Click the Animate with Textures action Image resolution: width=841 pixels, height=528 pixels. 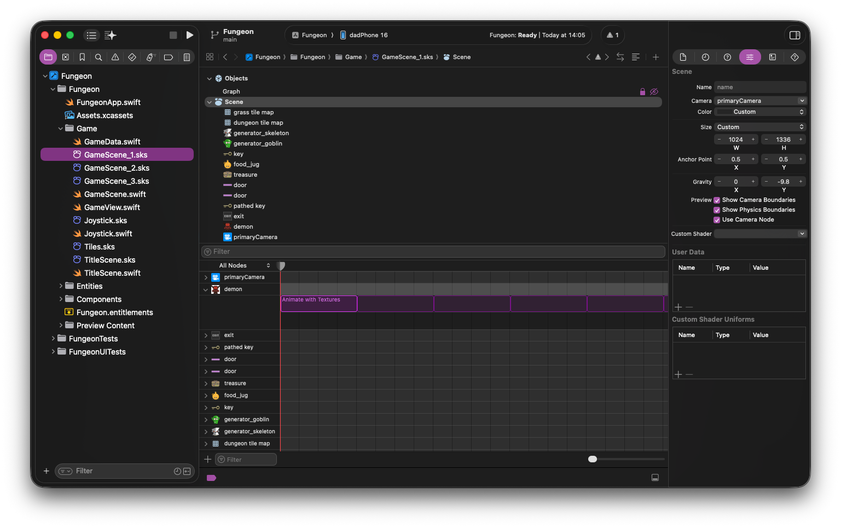(318, 304)
